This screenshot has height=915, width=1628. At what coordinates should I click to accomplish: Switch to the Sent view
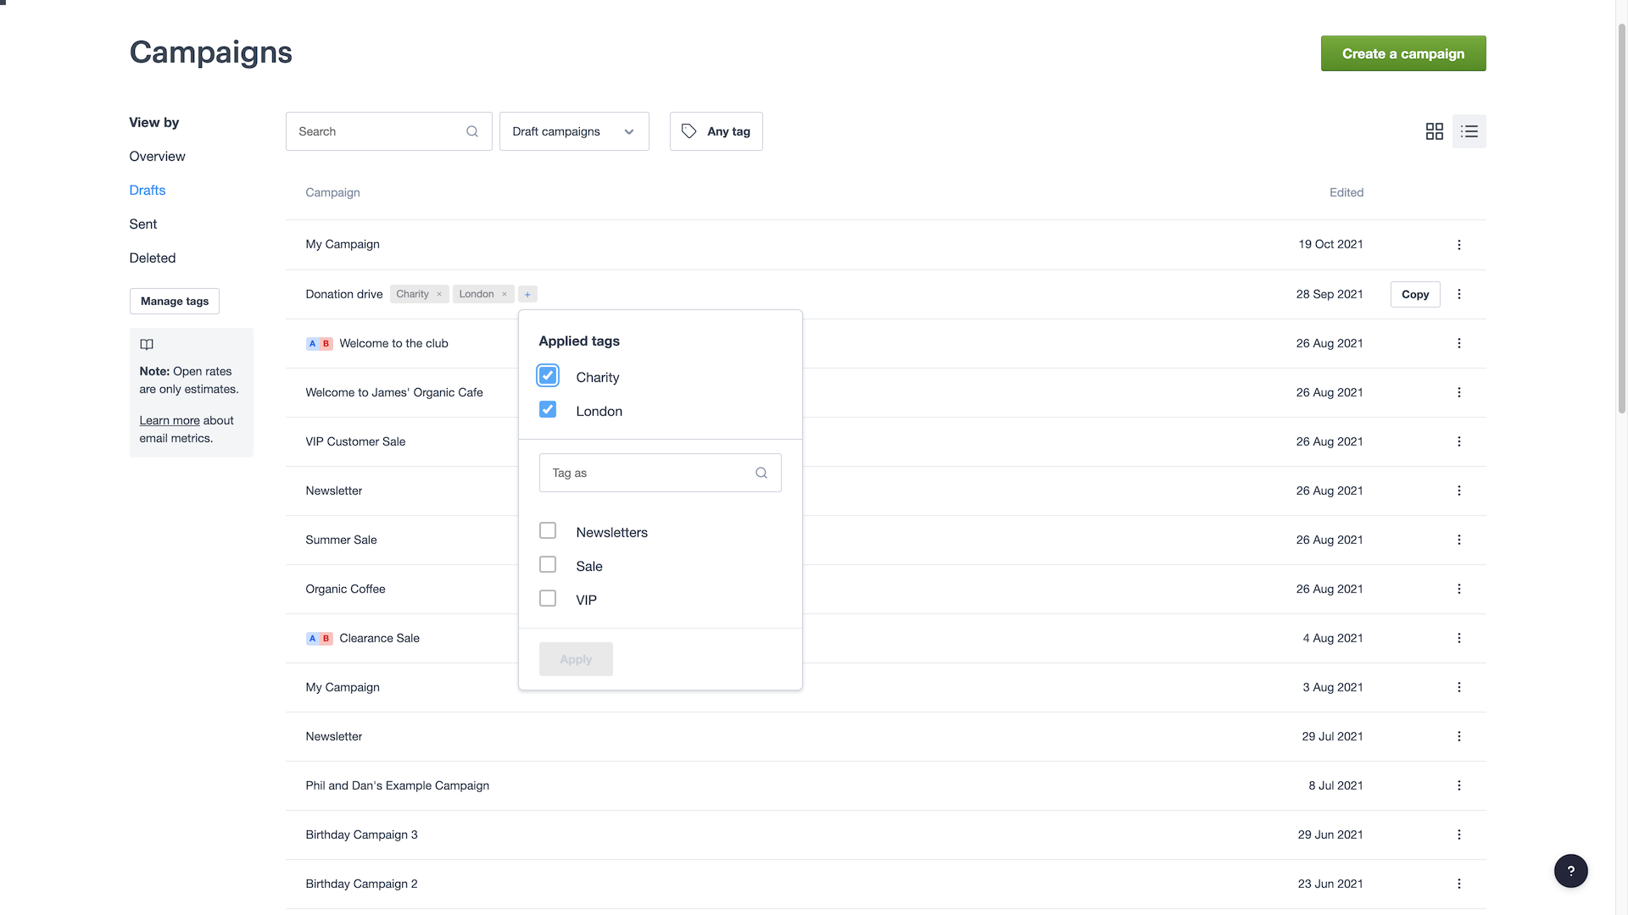pyautogui.click(x=143, y=224)
